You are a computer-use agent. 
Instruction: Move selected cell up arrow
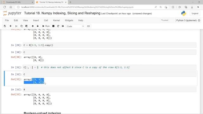pos(33,26)
